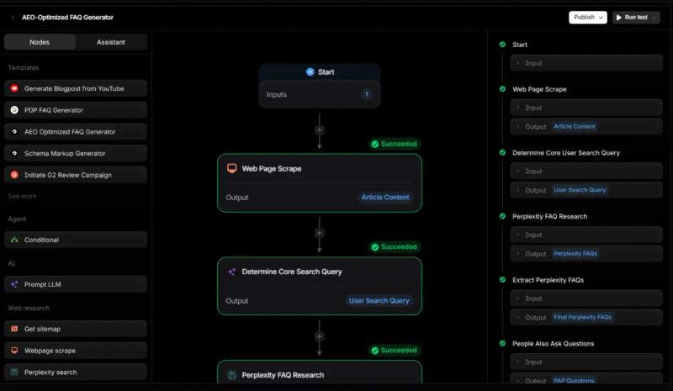673x391 pixels.
Task: Click the Start node blue circle icon
Action: pos(310,71)
